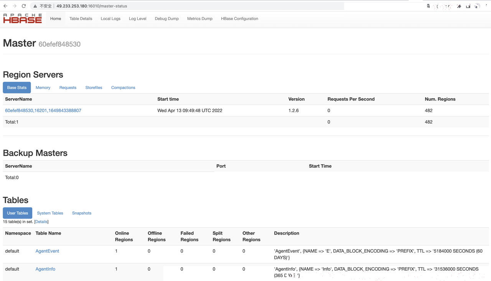
Task: Switch to the Requests tab
Action: point(68,88)
